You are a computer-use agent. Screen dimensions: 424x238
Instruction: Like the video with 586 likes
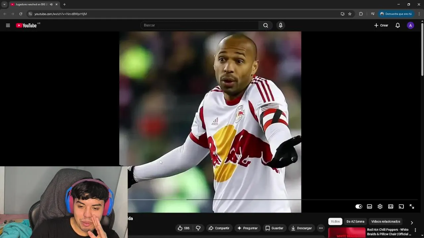(184, 228)
